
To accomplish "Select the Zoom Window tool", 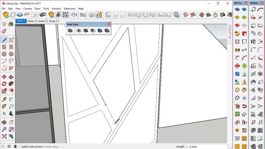I will pos(11,129).
